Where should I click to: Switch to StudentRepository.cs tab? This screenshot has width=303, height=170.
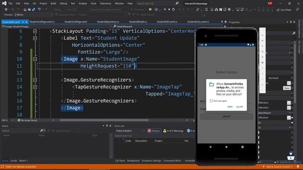pyautogui.click(x=108, y=22)
